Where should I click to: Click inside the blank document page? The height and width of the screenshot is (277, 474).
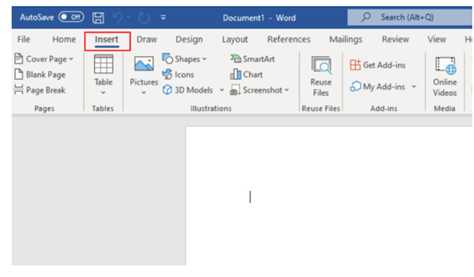[x=329, y=196]
